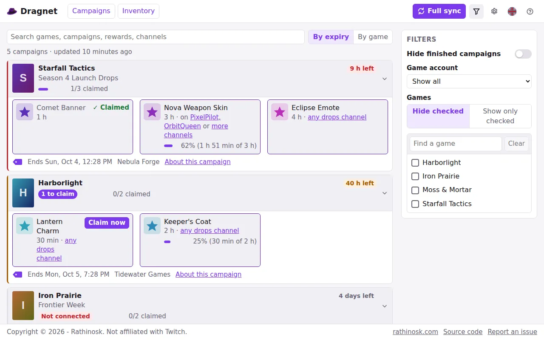
Task: Click the Nova Weapon Skin progress bar
Action: (x=168, y=146)
